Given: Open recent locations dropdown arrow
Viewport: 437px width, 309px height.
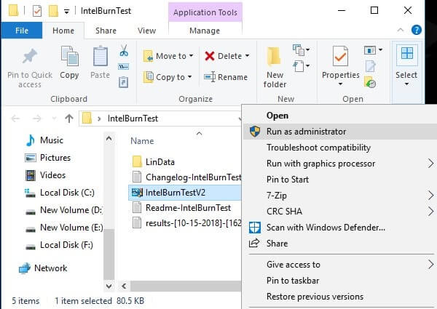Looking at the screenshot, I should [55, 119].
